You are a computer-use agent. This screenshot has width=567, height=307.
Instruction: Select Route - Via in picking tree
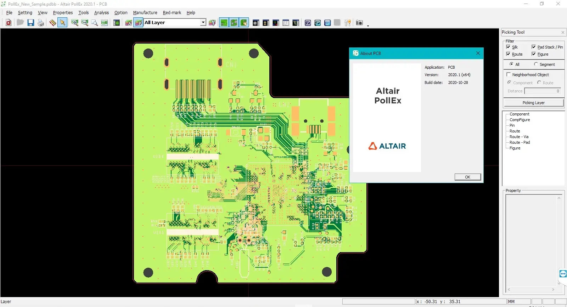point(519,137)
